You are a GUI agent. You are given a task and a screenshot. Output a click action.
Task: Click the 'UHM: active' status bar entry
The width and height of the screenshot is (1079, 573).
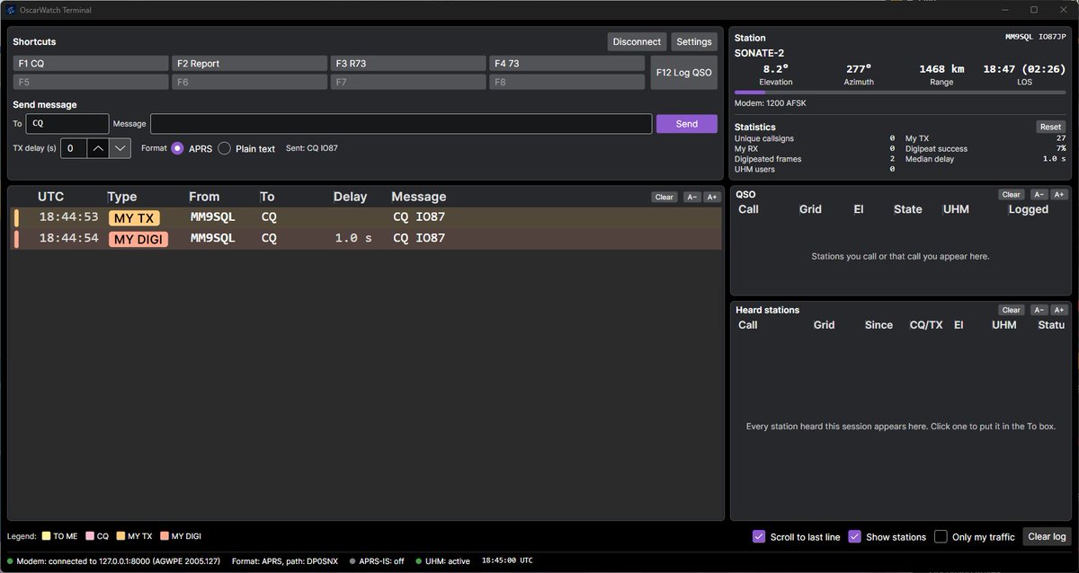(442, 561)
